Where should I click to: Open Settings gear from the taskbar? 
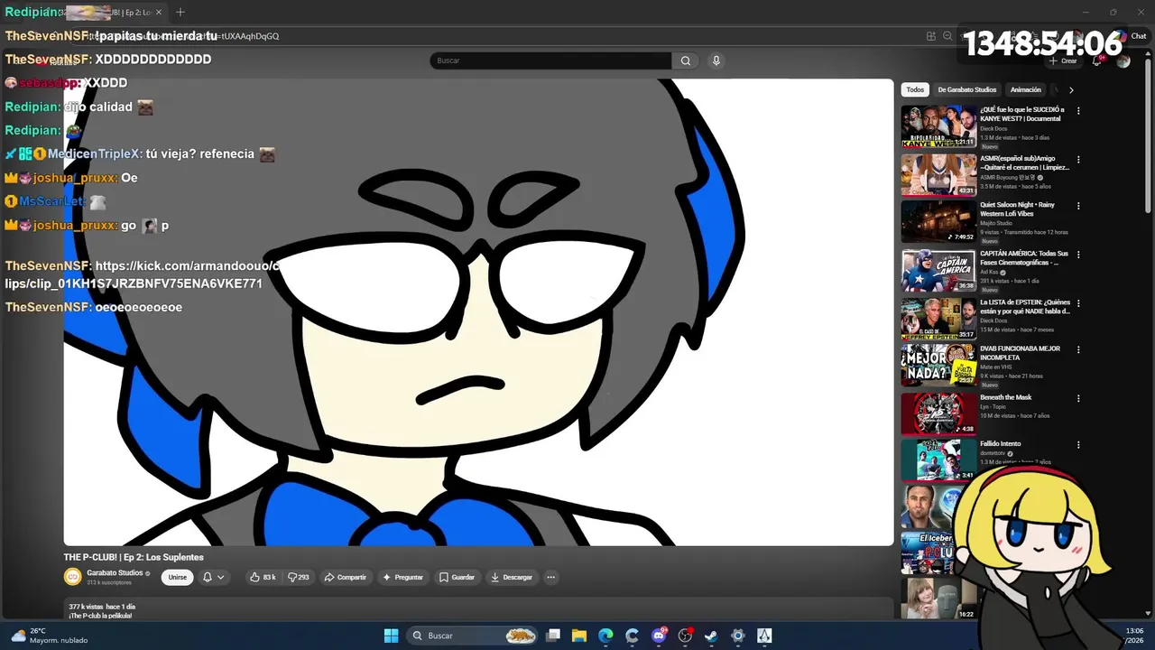[x=738, y=636]
